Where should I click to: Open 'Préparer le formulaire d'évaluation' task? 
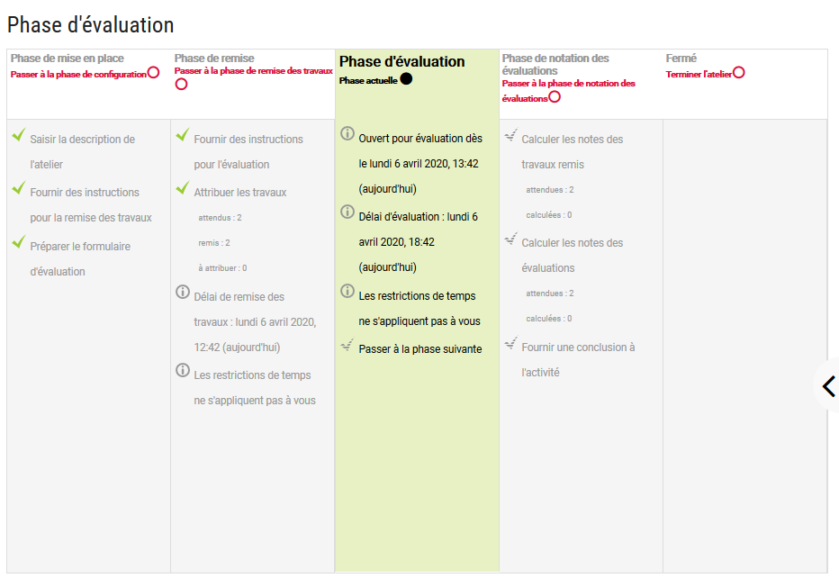(80, 259)
